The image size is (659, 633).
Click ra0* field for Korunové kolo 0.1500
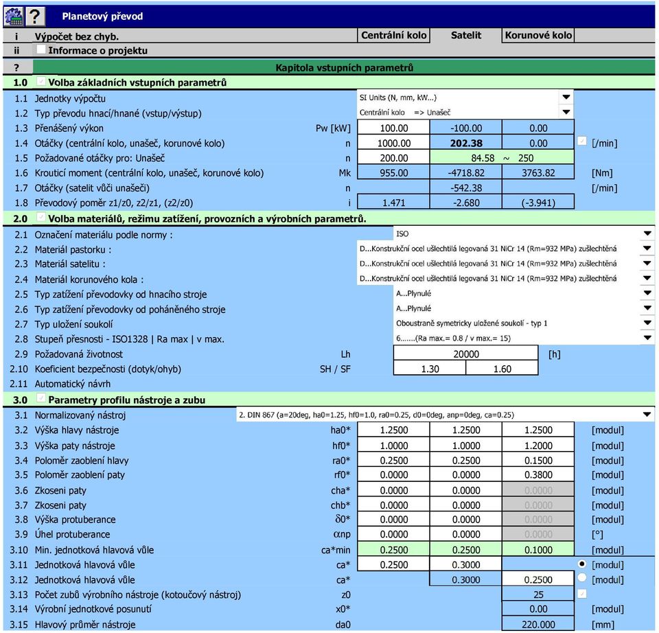[538, 461]
